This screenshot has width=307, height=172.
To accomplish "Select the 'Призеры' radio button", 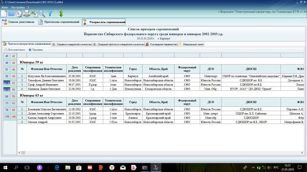I will (30, 50).
